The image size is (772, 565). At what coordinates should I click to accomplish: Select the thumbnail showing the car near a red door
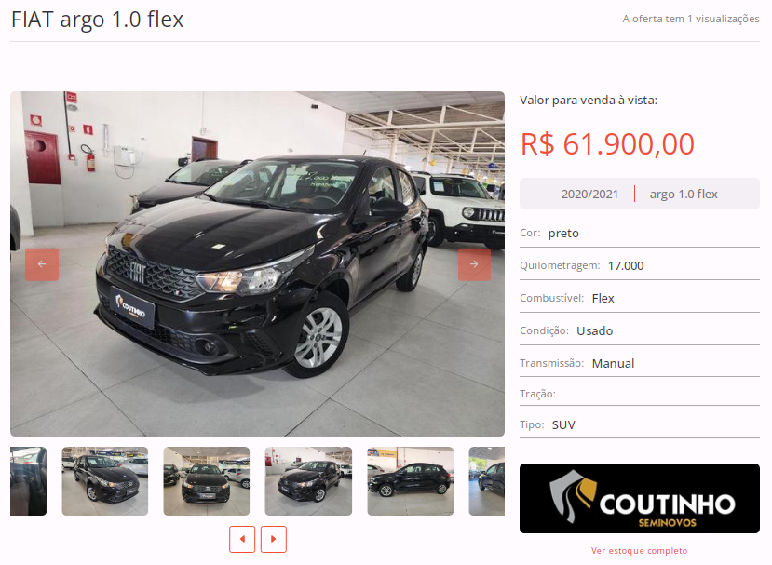(x=308, y=481)
